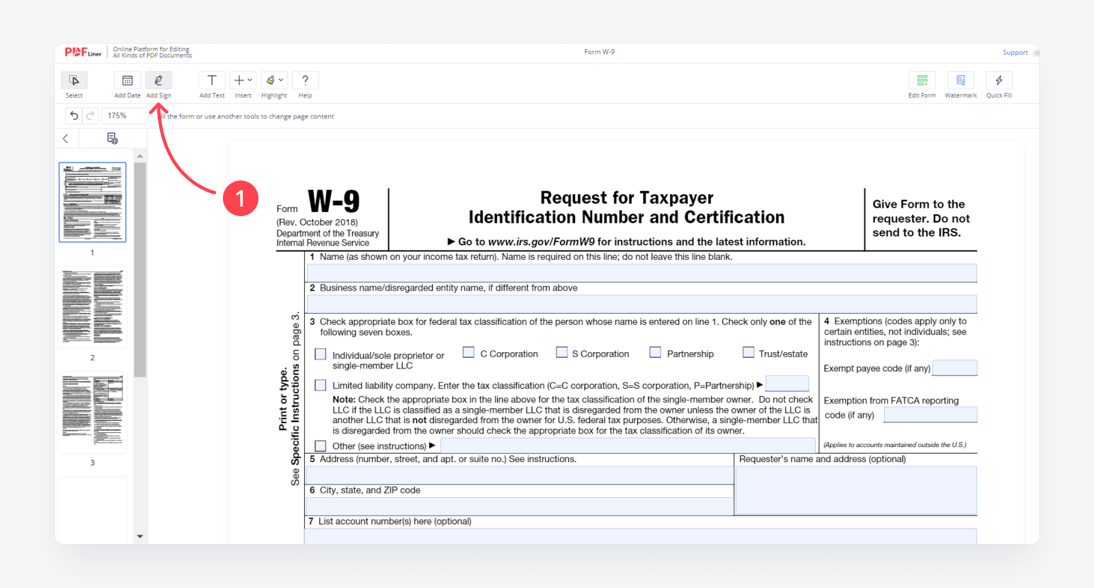Activate the Add Sign pen tool
This screenshot has height=588, width=1094.
[159, 81]
